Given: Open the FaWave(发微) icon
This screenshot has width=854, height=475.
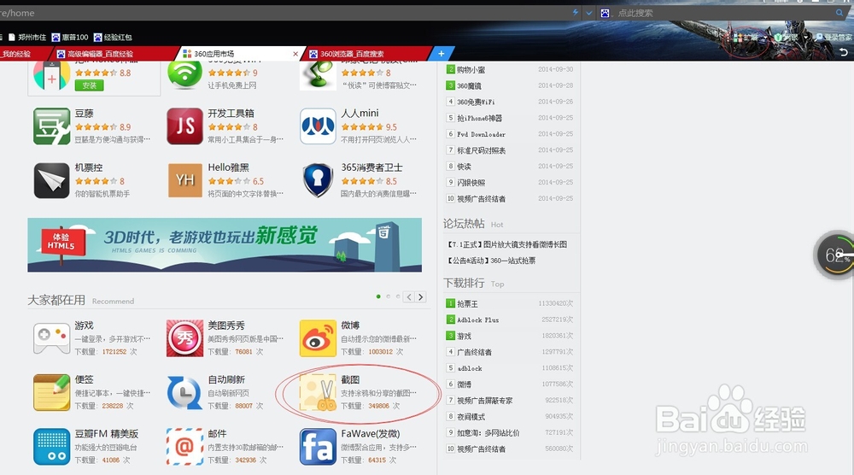Looking at the screenshot, I should (318, 447).
